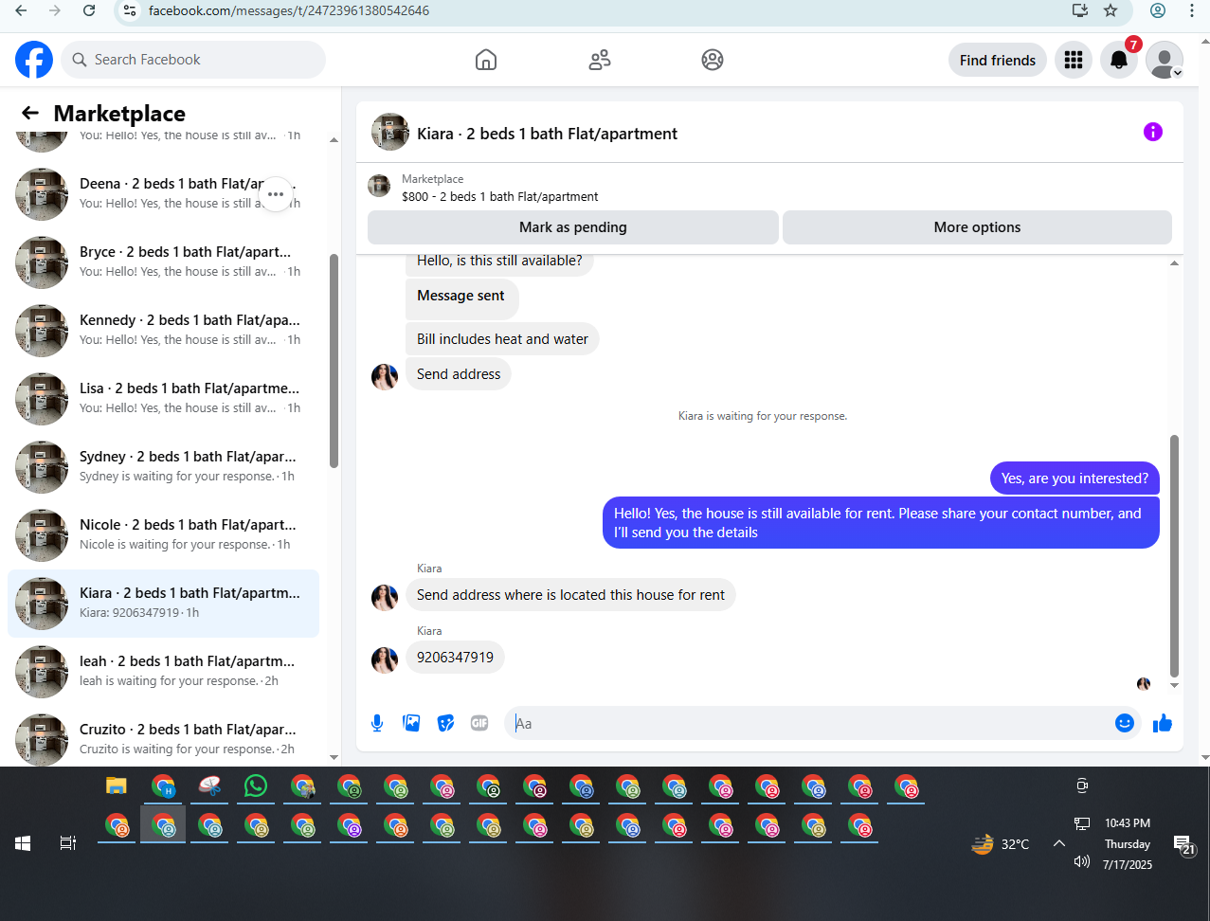
Task: Open the Groups icon in top navigation
Action: tap(713, 60)
